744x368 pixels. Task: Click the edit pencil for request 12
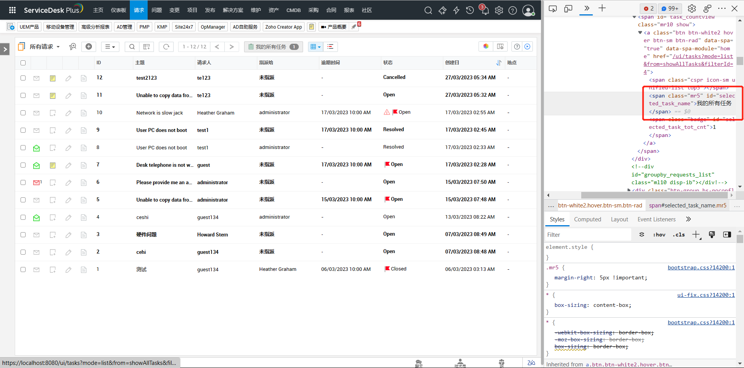[68, 79]
